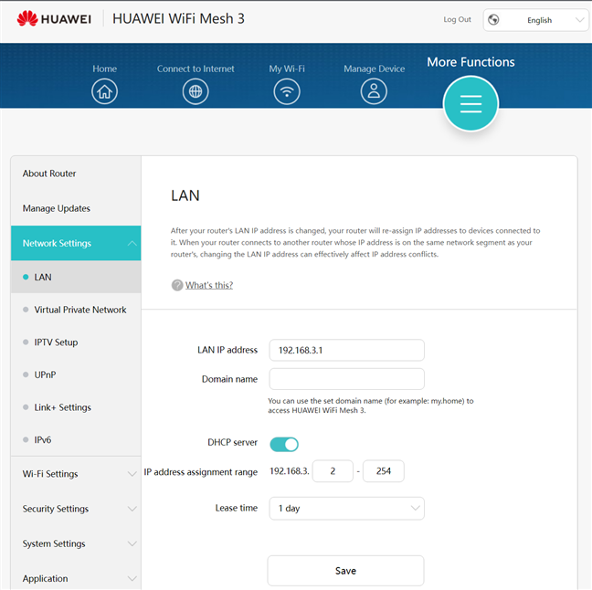This screenshot has height=590, width=592.
Task: Open the Home house icon
Action: pos(104,91)
